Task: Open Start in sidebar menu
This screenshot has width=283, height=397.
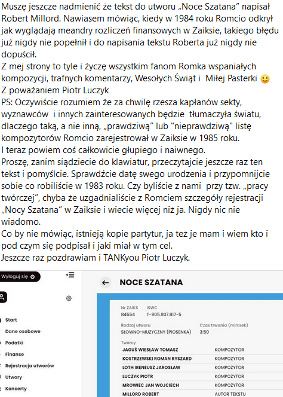Action: point(11,320)
